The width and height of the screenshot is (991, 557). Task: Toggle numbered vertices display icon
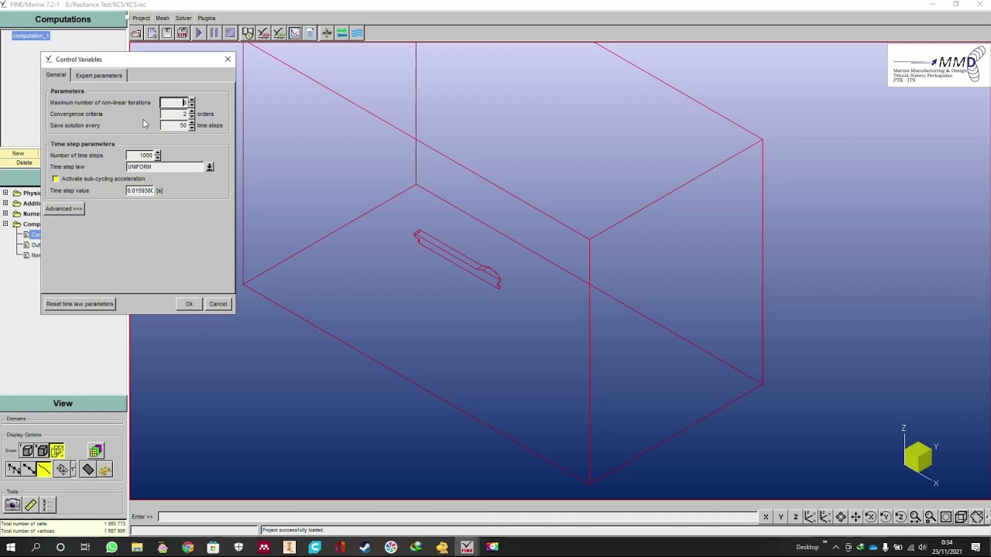[13, 469]
